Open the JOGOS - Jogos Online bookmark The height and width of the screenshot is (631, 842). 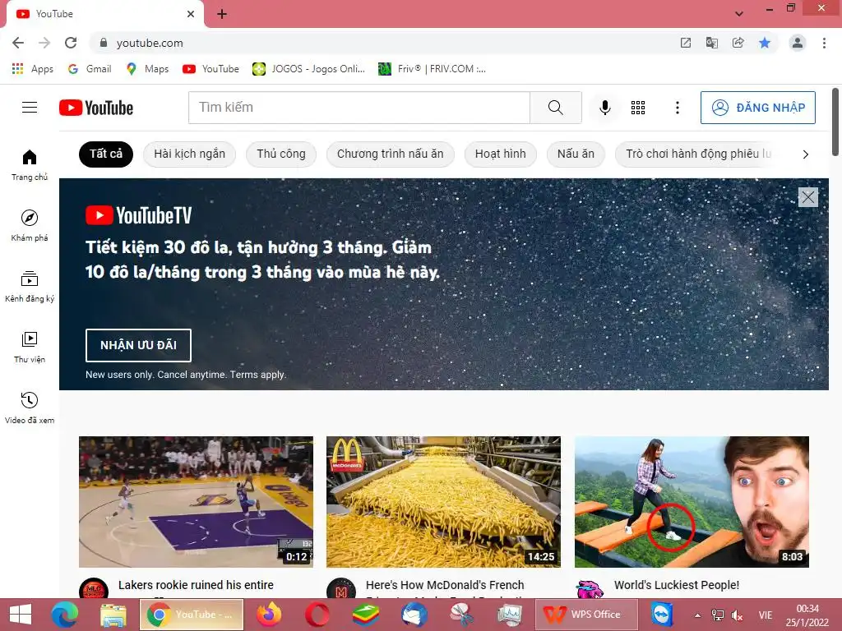click(x=309, y=69)
